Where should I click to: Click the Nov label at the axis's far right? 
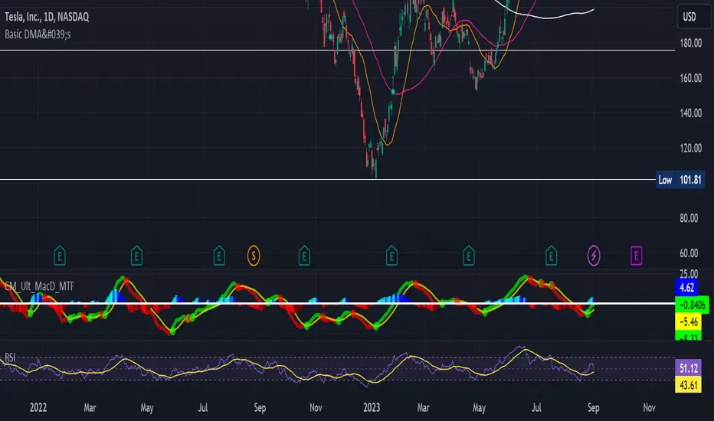(x=650, y=407)
